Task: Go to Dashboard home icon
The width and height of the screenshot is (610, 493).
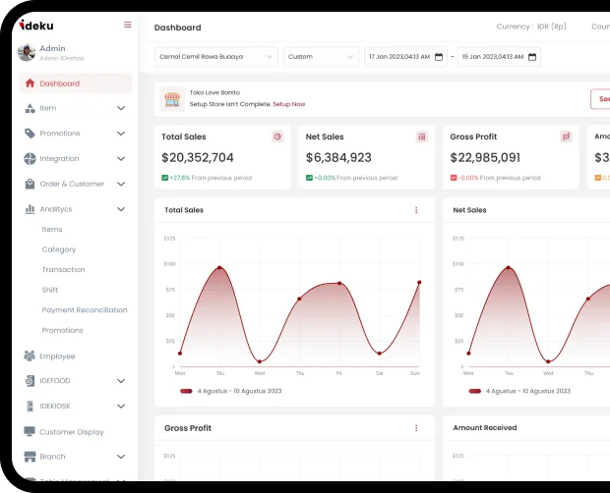Action: [x=30, y=83]
